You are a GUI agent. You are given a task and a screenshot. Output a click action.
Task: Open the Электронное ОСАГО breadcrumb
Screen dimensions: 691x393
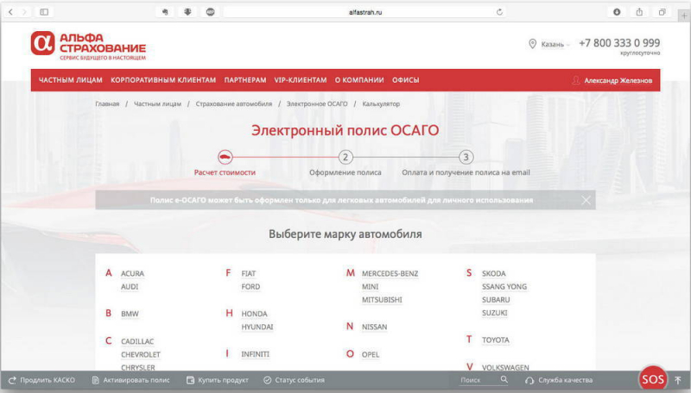click(x=317, y=104)
